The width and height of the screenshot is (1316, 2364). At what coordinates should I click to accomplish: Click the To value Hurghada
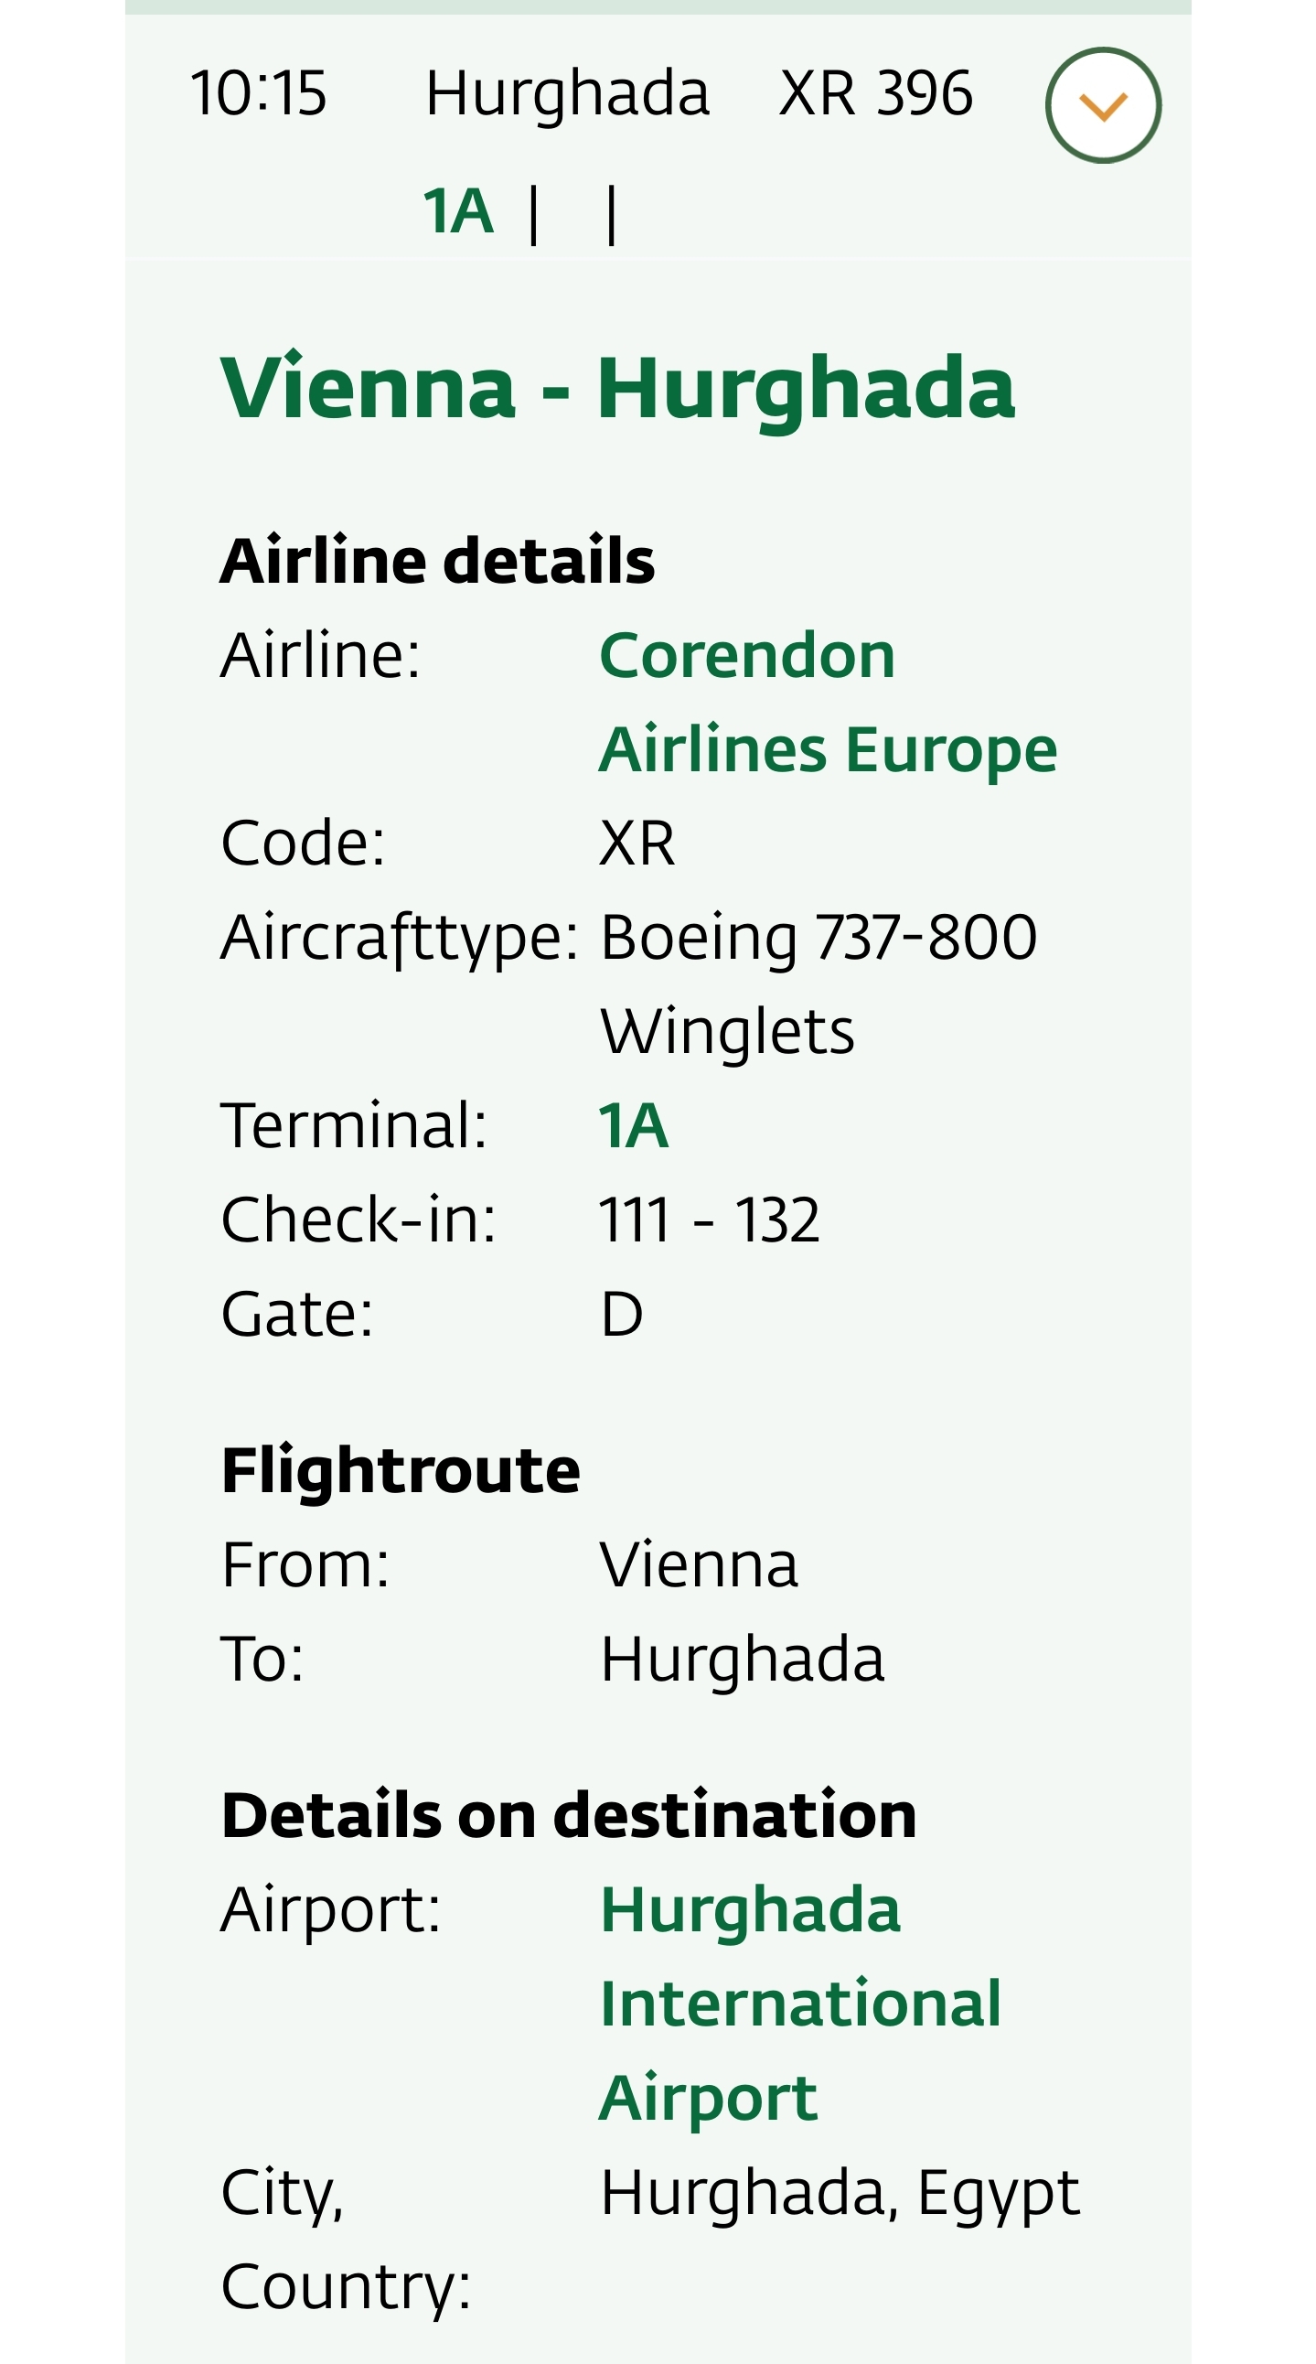pos(742,1660)
